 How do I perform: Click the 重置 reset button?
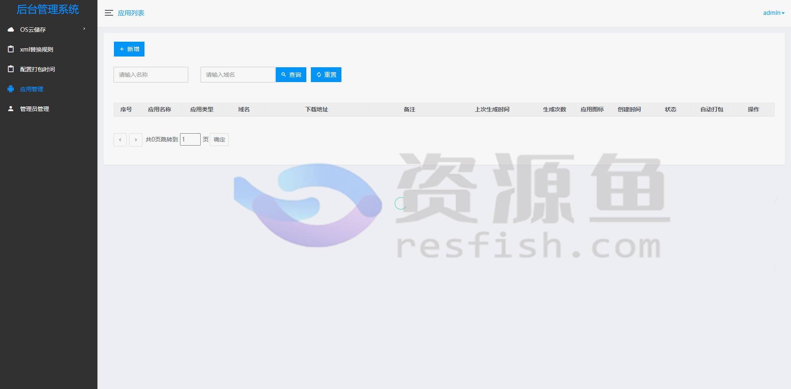[326, 75]
